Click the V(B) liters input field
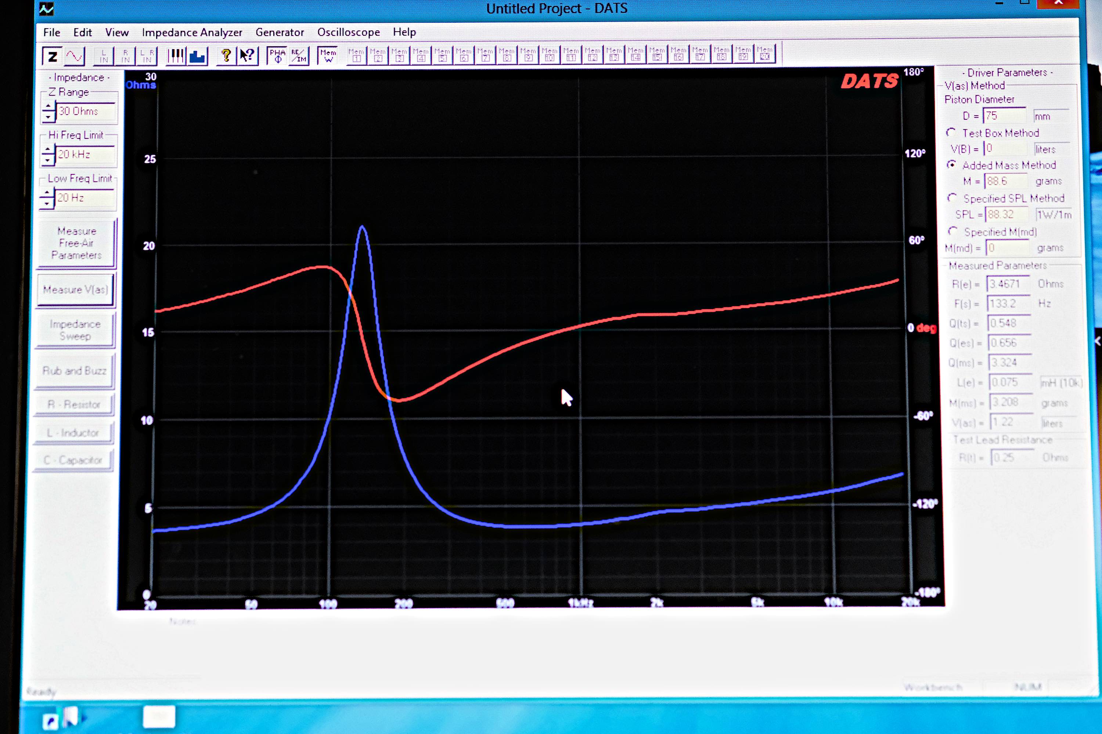Image resolution: width=1102 pixels, height=734 pixels. click(1005, 148)
